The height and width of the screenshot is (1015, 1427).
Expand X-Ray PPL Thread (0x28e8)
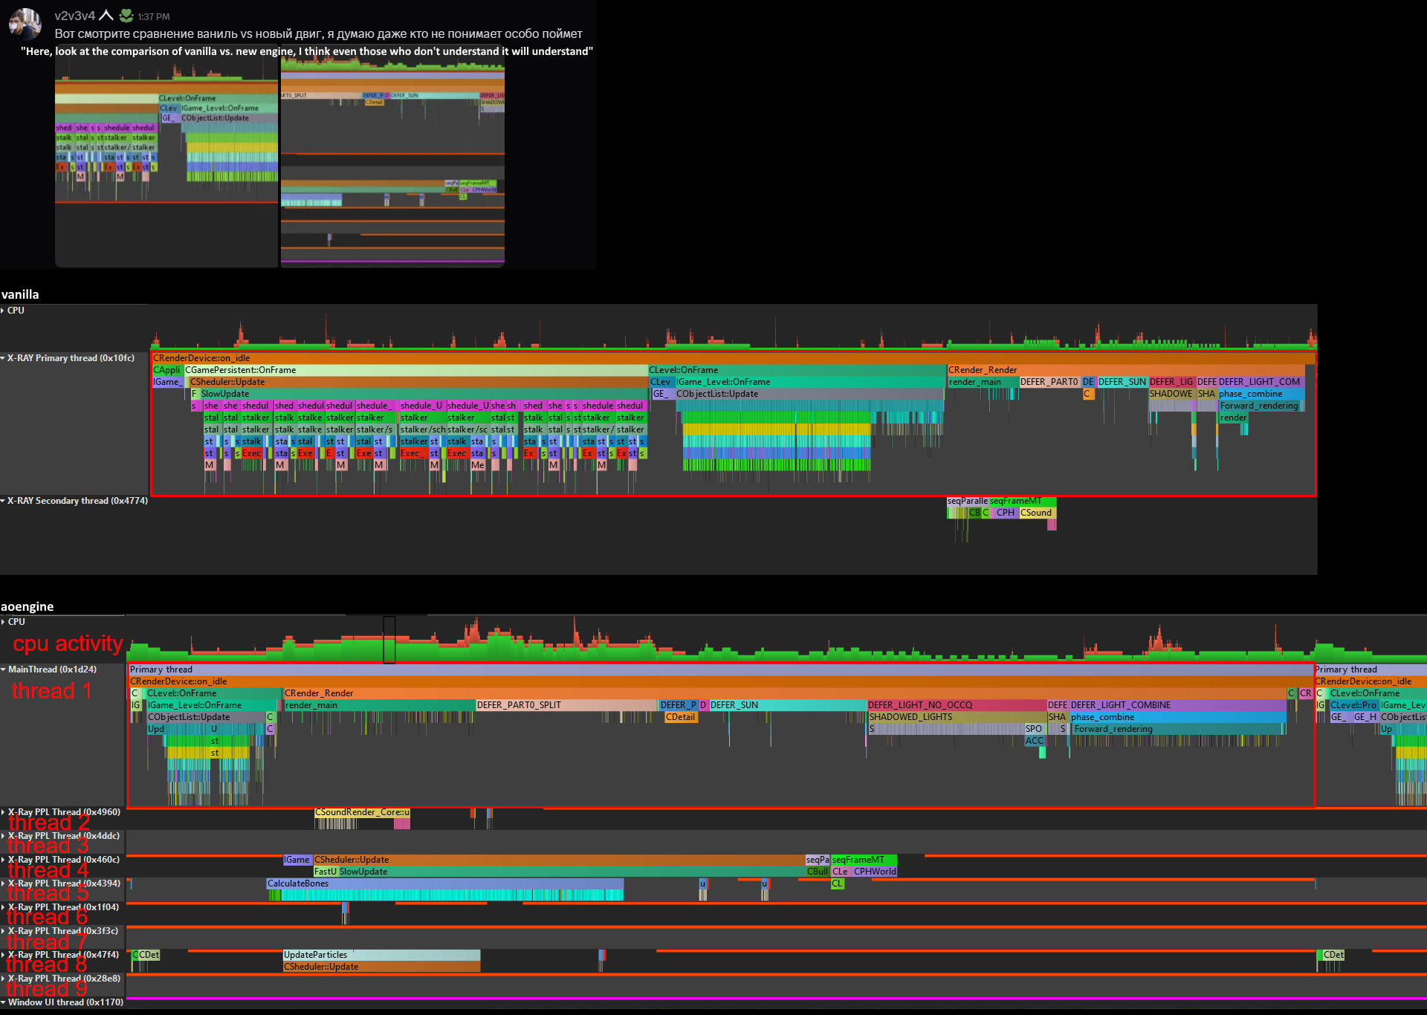point(3,979)
